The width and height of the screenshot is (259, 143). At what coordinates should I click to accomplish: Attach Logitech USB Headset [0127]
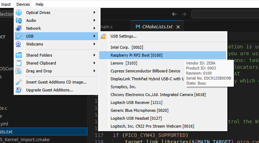pyautogui.click(x=162, y=118)
